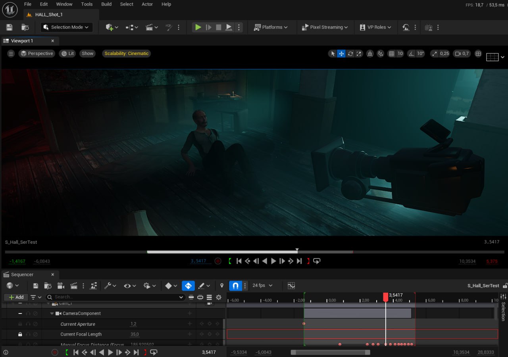The height and width of the screenshot is (357, 508).
Task: Click the record button in Sequencer bottom bar
Action: point(55,352)
